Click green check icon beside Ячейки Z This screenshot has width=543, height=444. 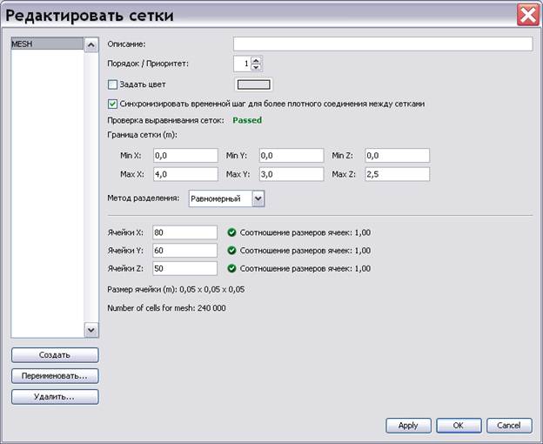coord(231,268)
